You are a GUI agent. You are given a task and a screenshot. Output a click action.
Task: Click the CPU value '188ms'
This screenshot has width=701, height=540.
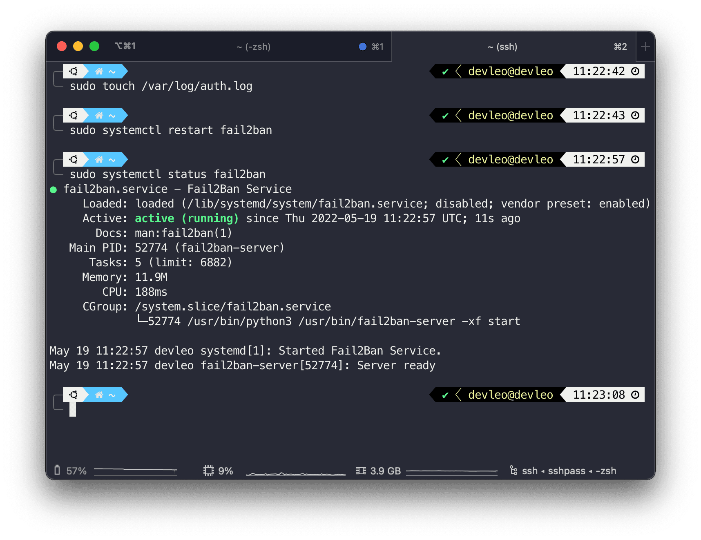pyautogui.click(x=151, y=292)
